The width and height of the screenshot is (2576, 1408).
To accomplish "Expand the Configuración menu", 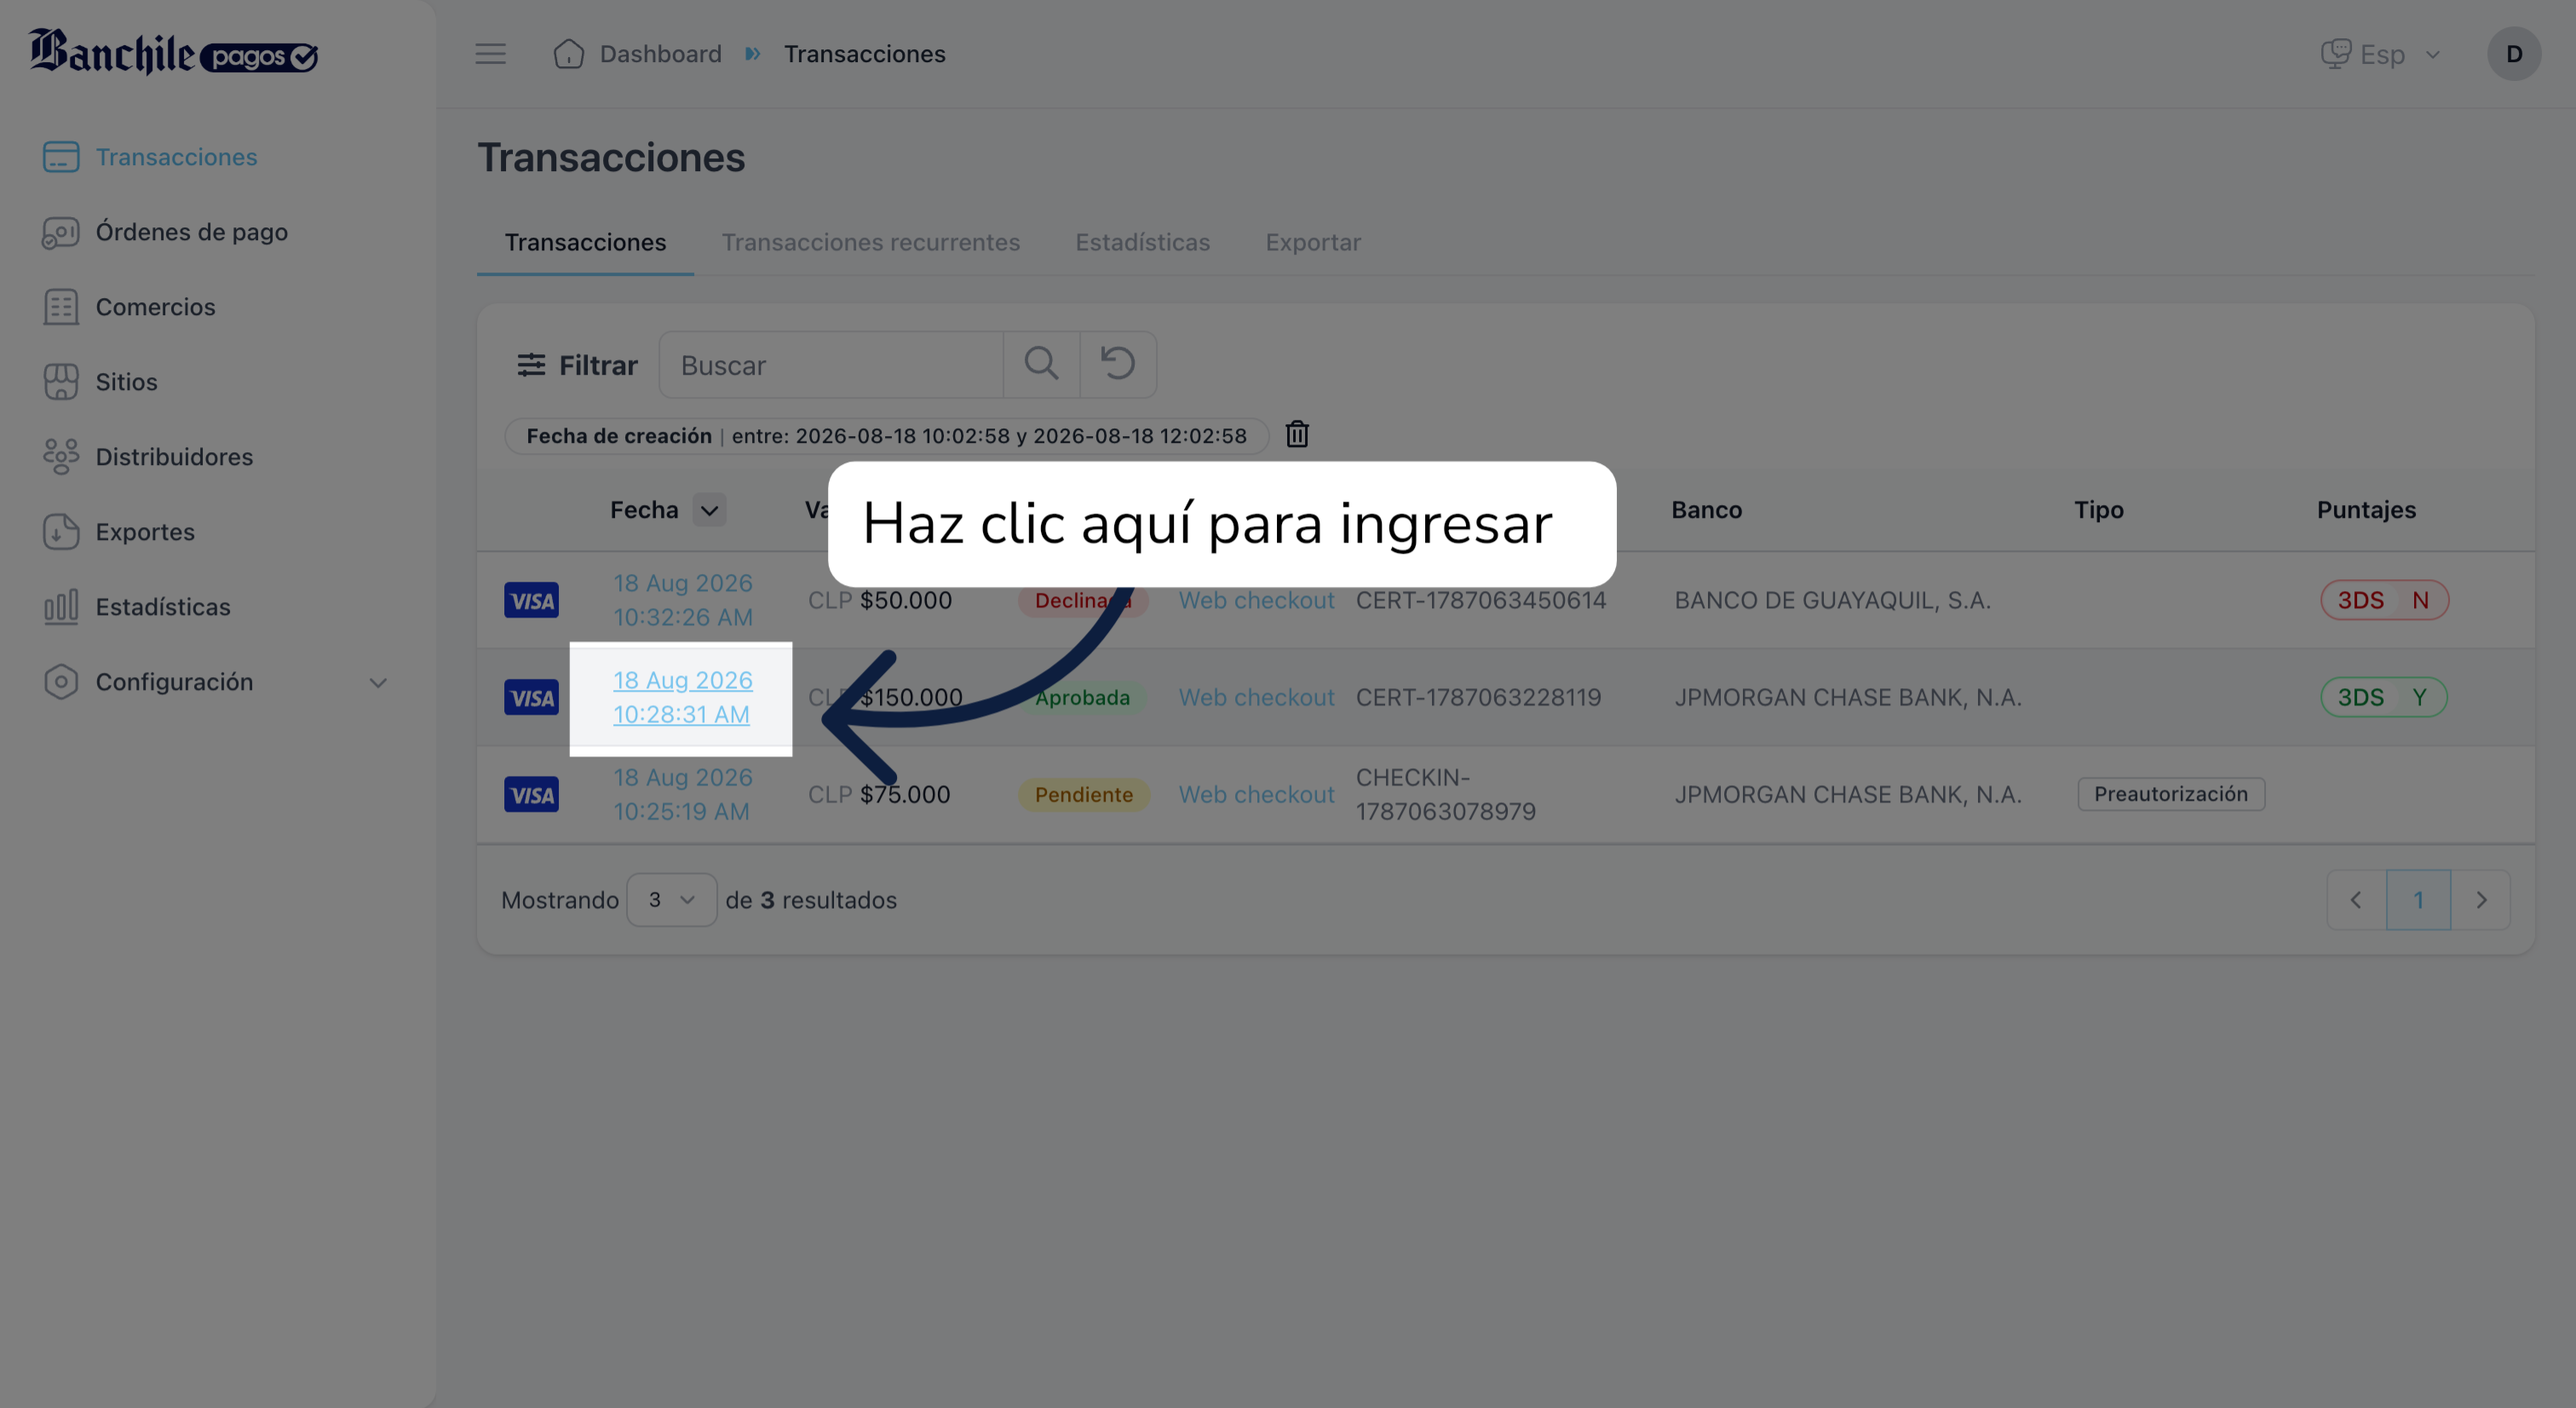I will (216, 682).
